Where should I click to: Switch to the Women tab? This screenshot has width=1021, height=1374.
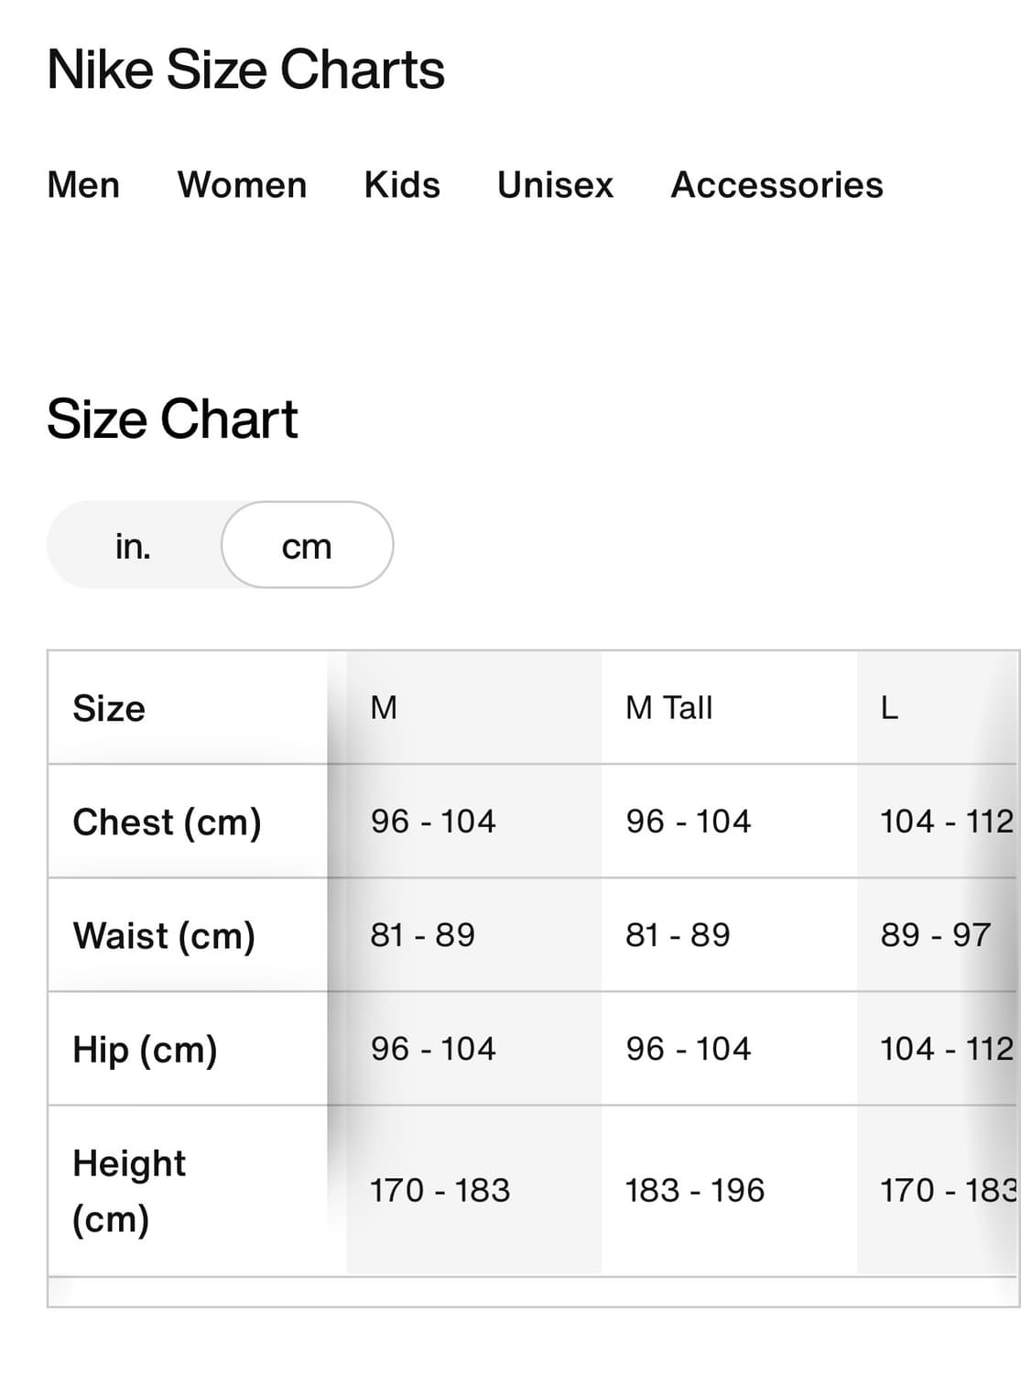click(x=242, y=185)
